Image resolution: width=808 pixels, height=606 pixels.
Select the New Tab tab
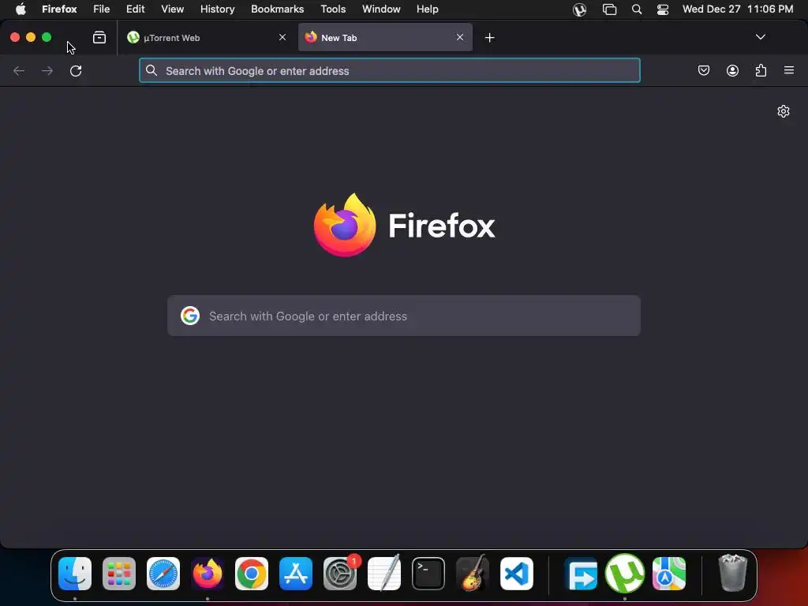[385, 38]
